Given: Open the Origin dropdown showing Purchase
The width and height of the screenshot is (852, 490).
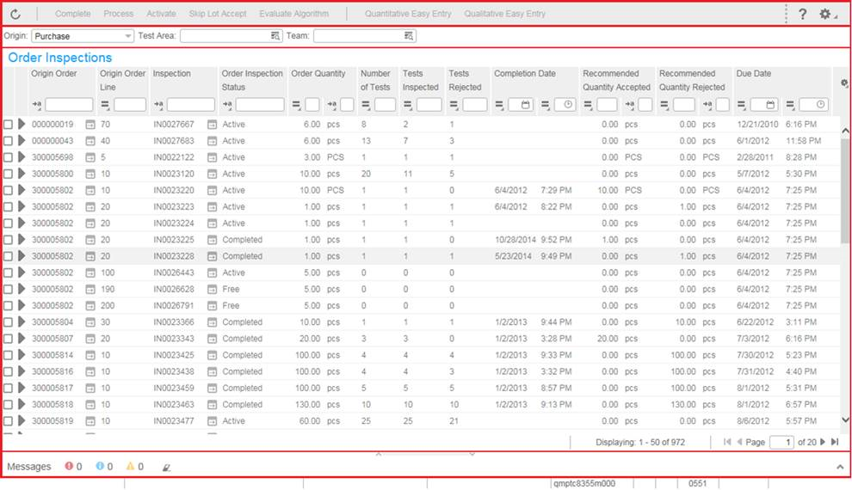Looking at the screenshot, I should [x=128, y=36].
